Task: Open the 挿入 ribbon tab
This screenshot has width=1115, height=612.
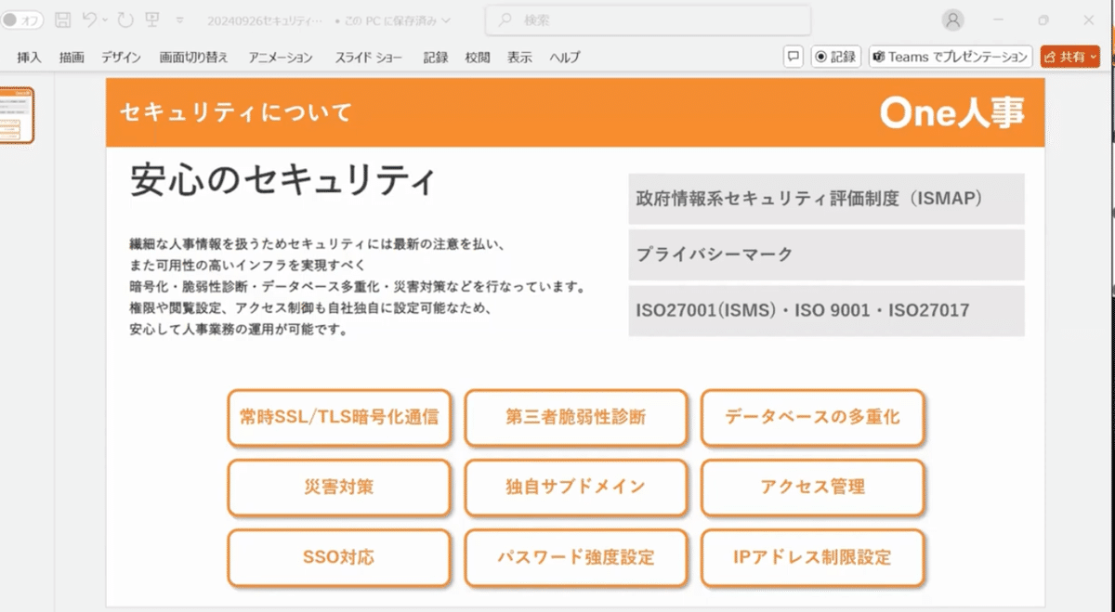Action: [x=29, y=58]
